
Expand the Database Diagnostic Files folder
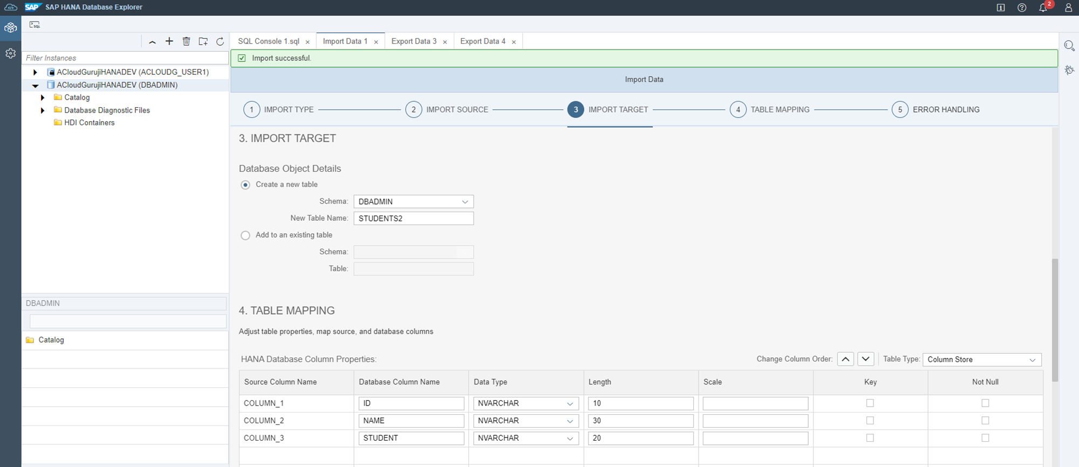click(x=43, y=110)
